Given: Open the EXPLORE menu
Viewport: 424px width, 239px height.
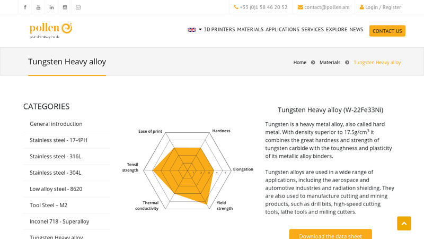Looking at the screenshot, I should 337,30.
